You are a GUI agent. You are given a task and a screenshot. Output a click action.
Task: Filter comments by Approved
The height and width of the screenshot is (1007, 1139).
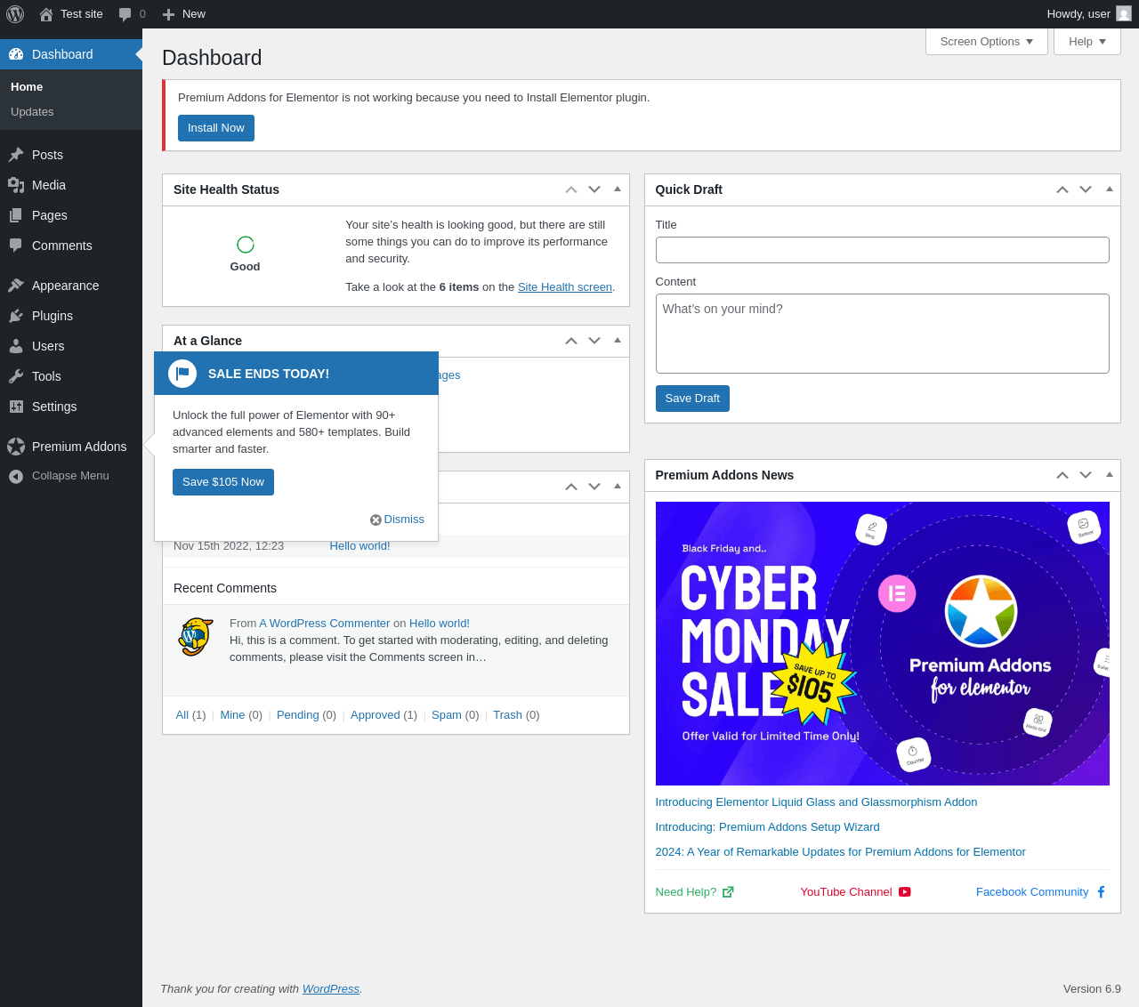(x=376, y=715)
